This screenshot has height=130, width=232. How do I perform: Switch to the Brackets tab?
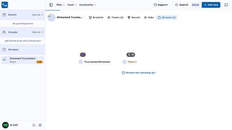pos(96,17)
